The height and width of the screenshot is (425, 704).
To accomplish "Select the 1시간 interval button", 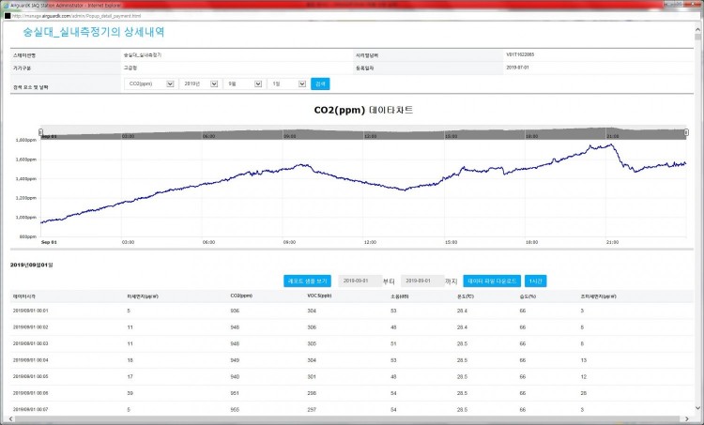I will coord(536,281).
